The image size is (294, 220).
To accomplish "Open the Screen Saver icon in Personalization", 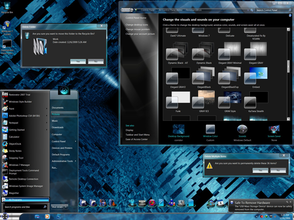I will tap(274, 129).
